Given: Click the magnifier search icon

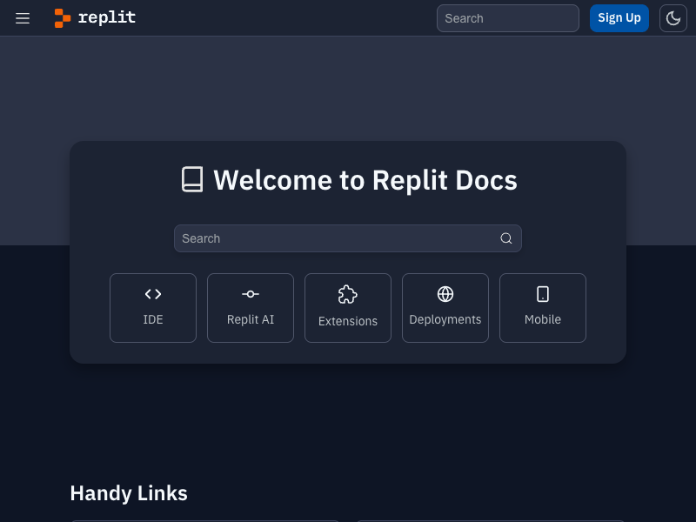Looking at the screenshot, I should 506,238.
